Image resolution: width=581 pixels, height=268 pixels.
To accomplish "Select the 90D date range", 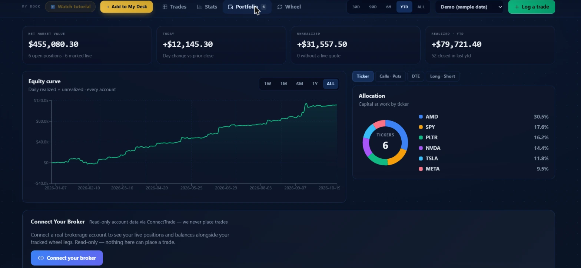I will click(373, 7).
